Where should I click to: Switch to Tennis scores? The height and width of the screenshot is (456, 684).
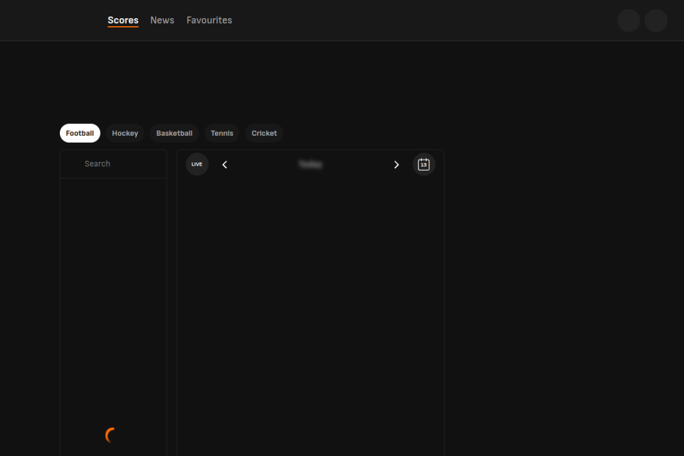pos(222,133)
